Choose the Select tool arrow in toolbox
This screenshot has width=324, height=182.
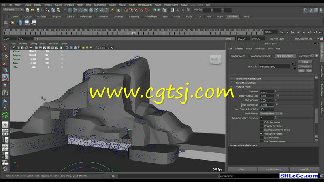[5, 48]
